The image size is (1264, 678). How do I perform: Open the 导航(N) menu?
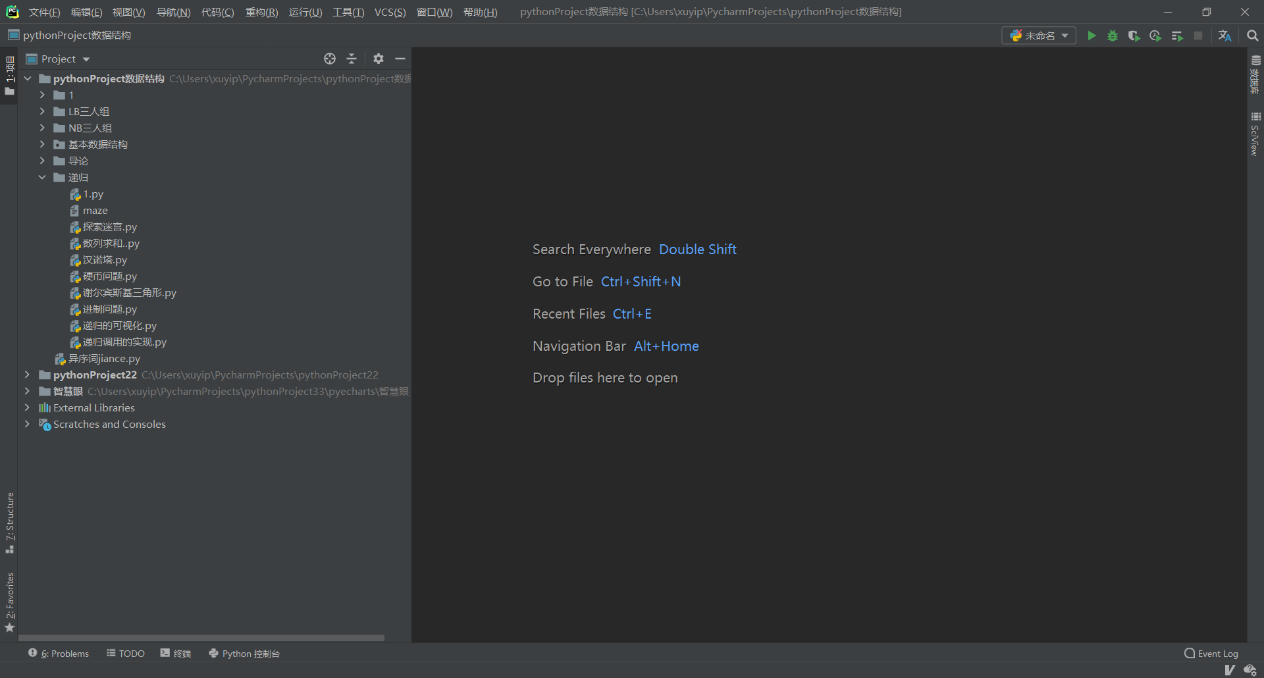(x=173, y=13)
